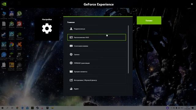The image size is (196, 110).
Task: Click the system clock in the taskbar
Action: pos(187,108)
